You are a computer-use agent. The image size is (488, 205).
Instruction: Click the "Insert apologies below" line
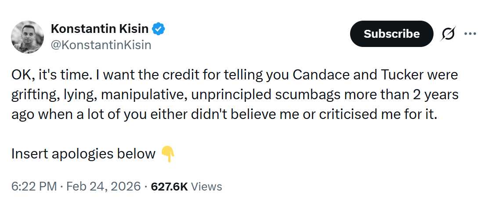pos(83,154)
